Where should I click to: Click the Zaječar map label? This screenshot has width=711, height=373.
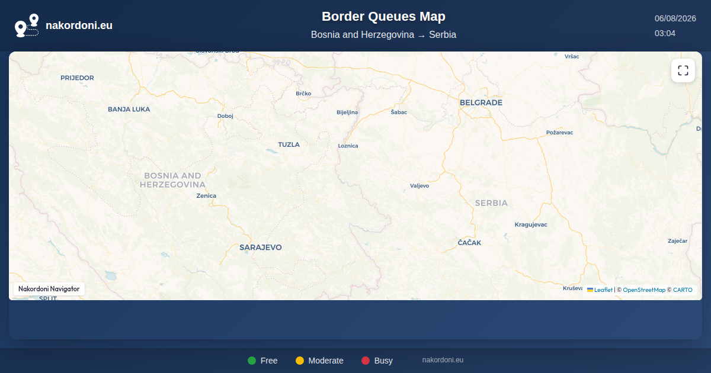pos(677,241)
